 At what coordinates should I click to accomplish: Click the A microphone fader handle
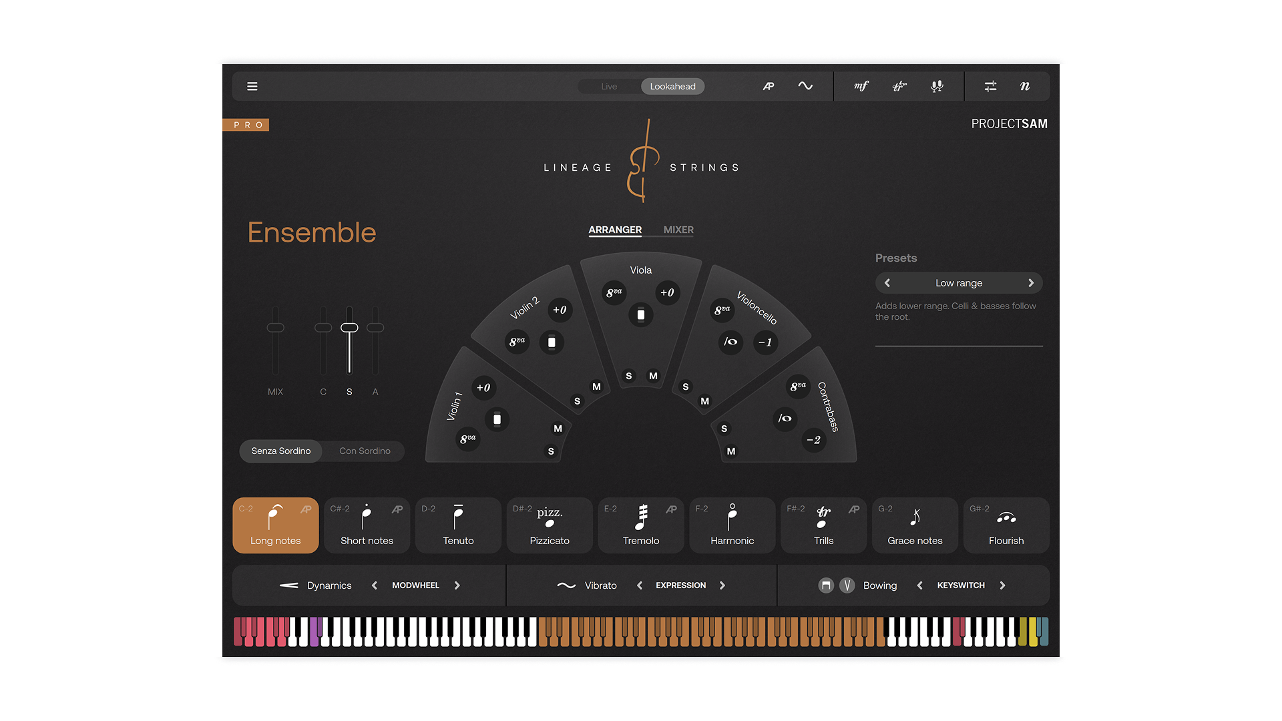click(375, 328)
